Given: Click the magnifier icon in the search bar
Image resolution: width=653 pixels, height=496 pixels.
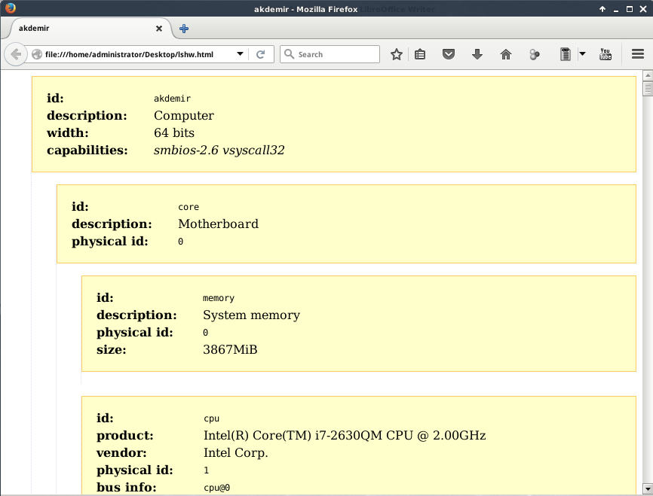Looking at the screenshot, I should [x=288, y=54].
